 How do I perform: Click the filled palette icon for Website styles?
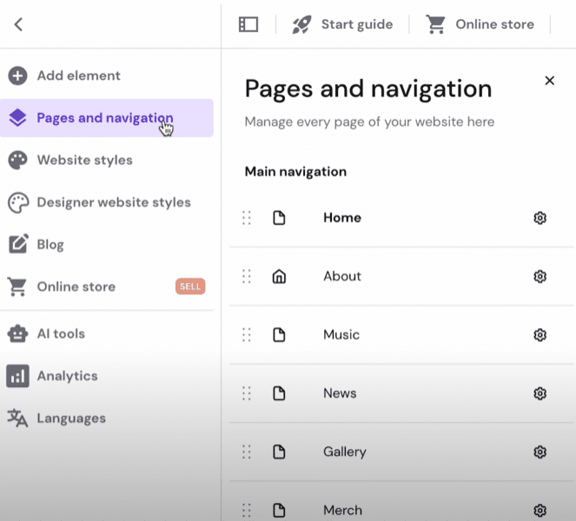[17, 160]
